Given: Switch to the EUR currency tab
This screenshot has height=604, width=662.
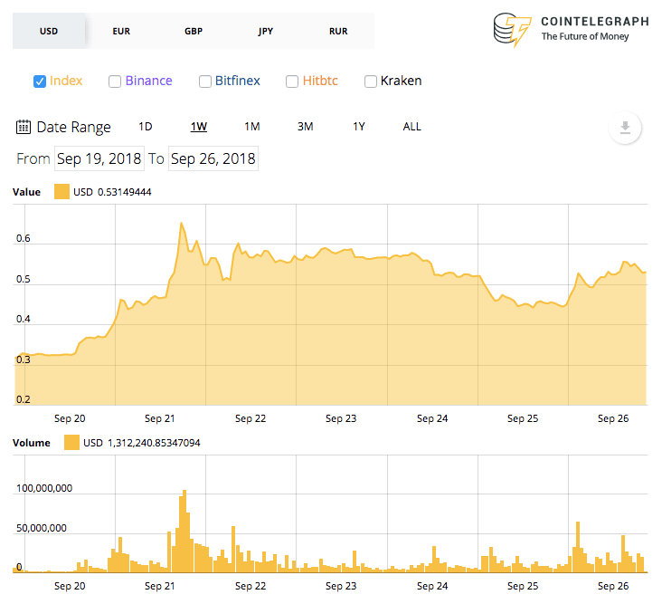Looking at the screenshot, I should pos(121,31).
